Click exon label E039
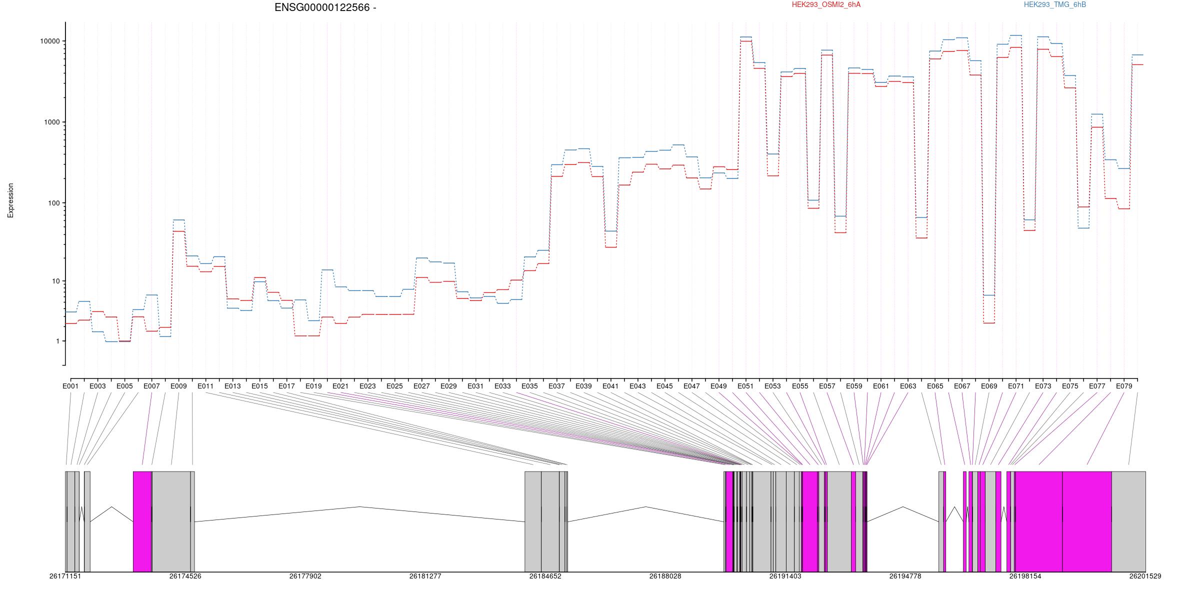The image size is (1200, 600). pos(583,386)
